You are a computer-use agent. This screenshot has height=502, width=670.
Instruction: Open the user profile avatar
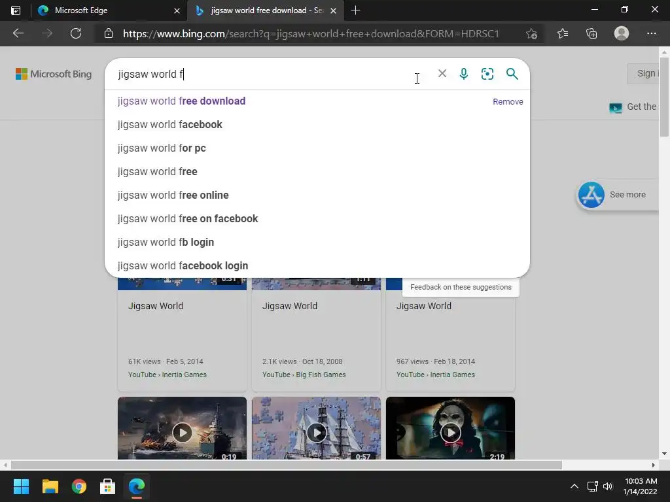(622, 33)
